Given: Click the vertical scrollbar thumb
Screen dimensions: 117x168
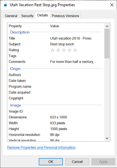Looking at the screenshot, I should pos(107,43).
